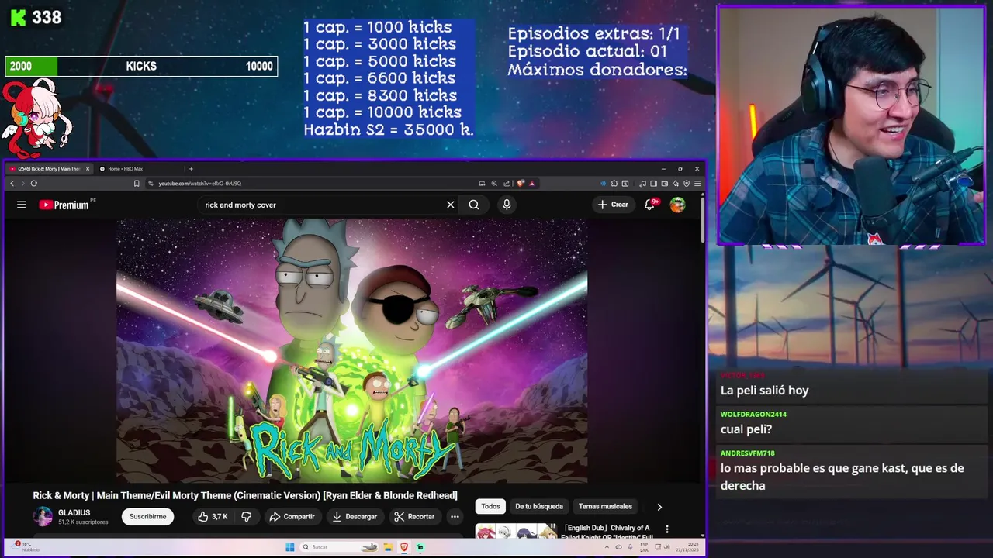The width and height of the screenshot is (993, 558).
Task: Click the video title text under the player
Action: [x=245, y=495]
